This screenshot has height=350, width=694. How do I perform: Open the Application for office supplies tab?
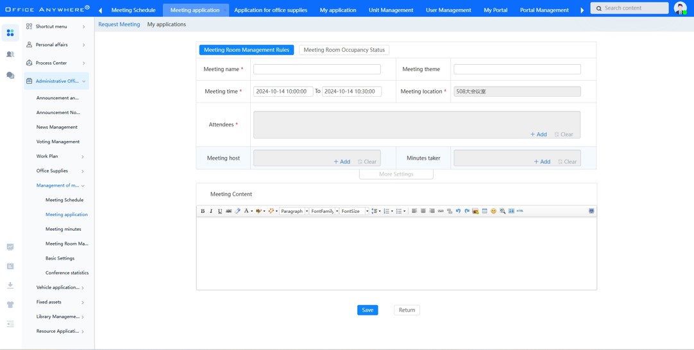(x=271, y=10)
